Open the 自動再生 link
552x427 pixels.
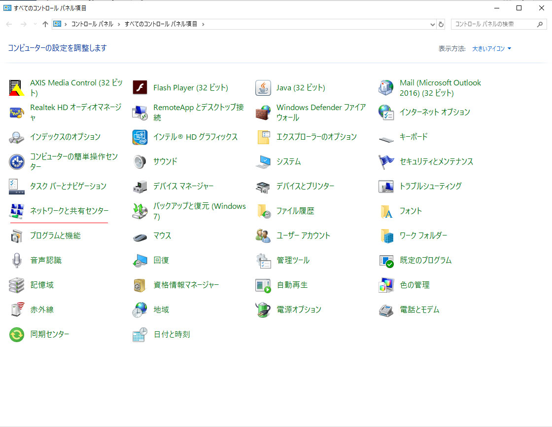tap(292, 285)
